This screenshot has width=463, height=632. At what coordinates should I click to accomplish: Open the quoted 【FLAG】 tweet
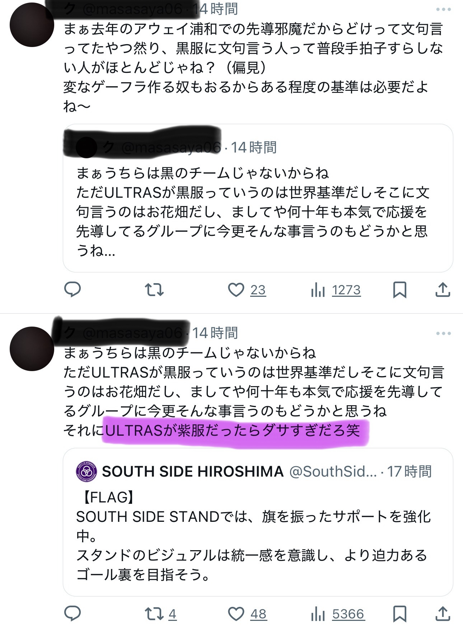(258, 522)
